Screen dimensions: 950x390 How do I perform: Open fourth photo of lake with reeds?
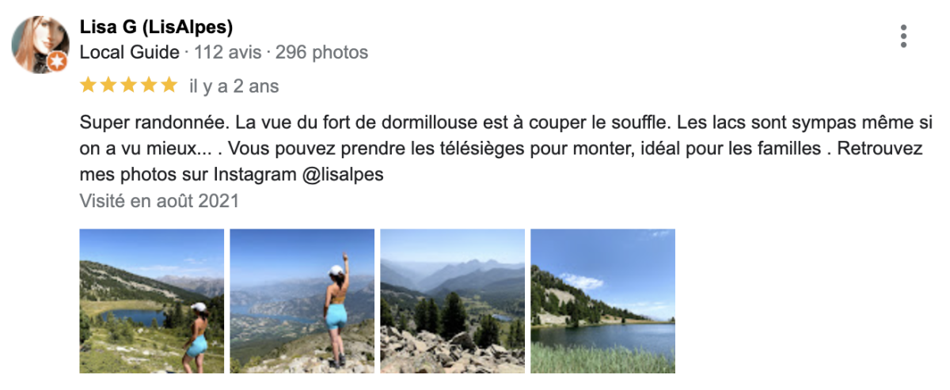pos(603,301)
